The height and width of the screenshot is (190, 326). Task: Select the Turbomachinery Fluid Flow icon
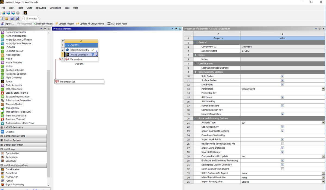pyautogui.click(x=2, y=123)
